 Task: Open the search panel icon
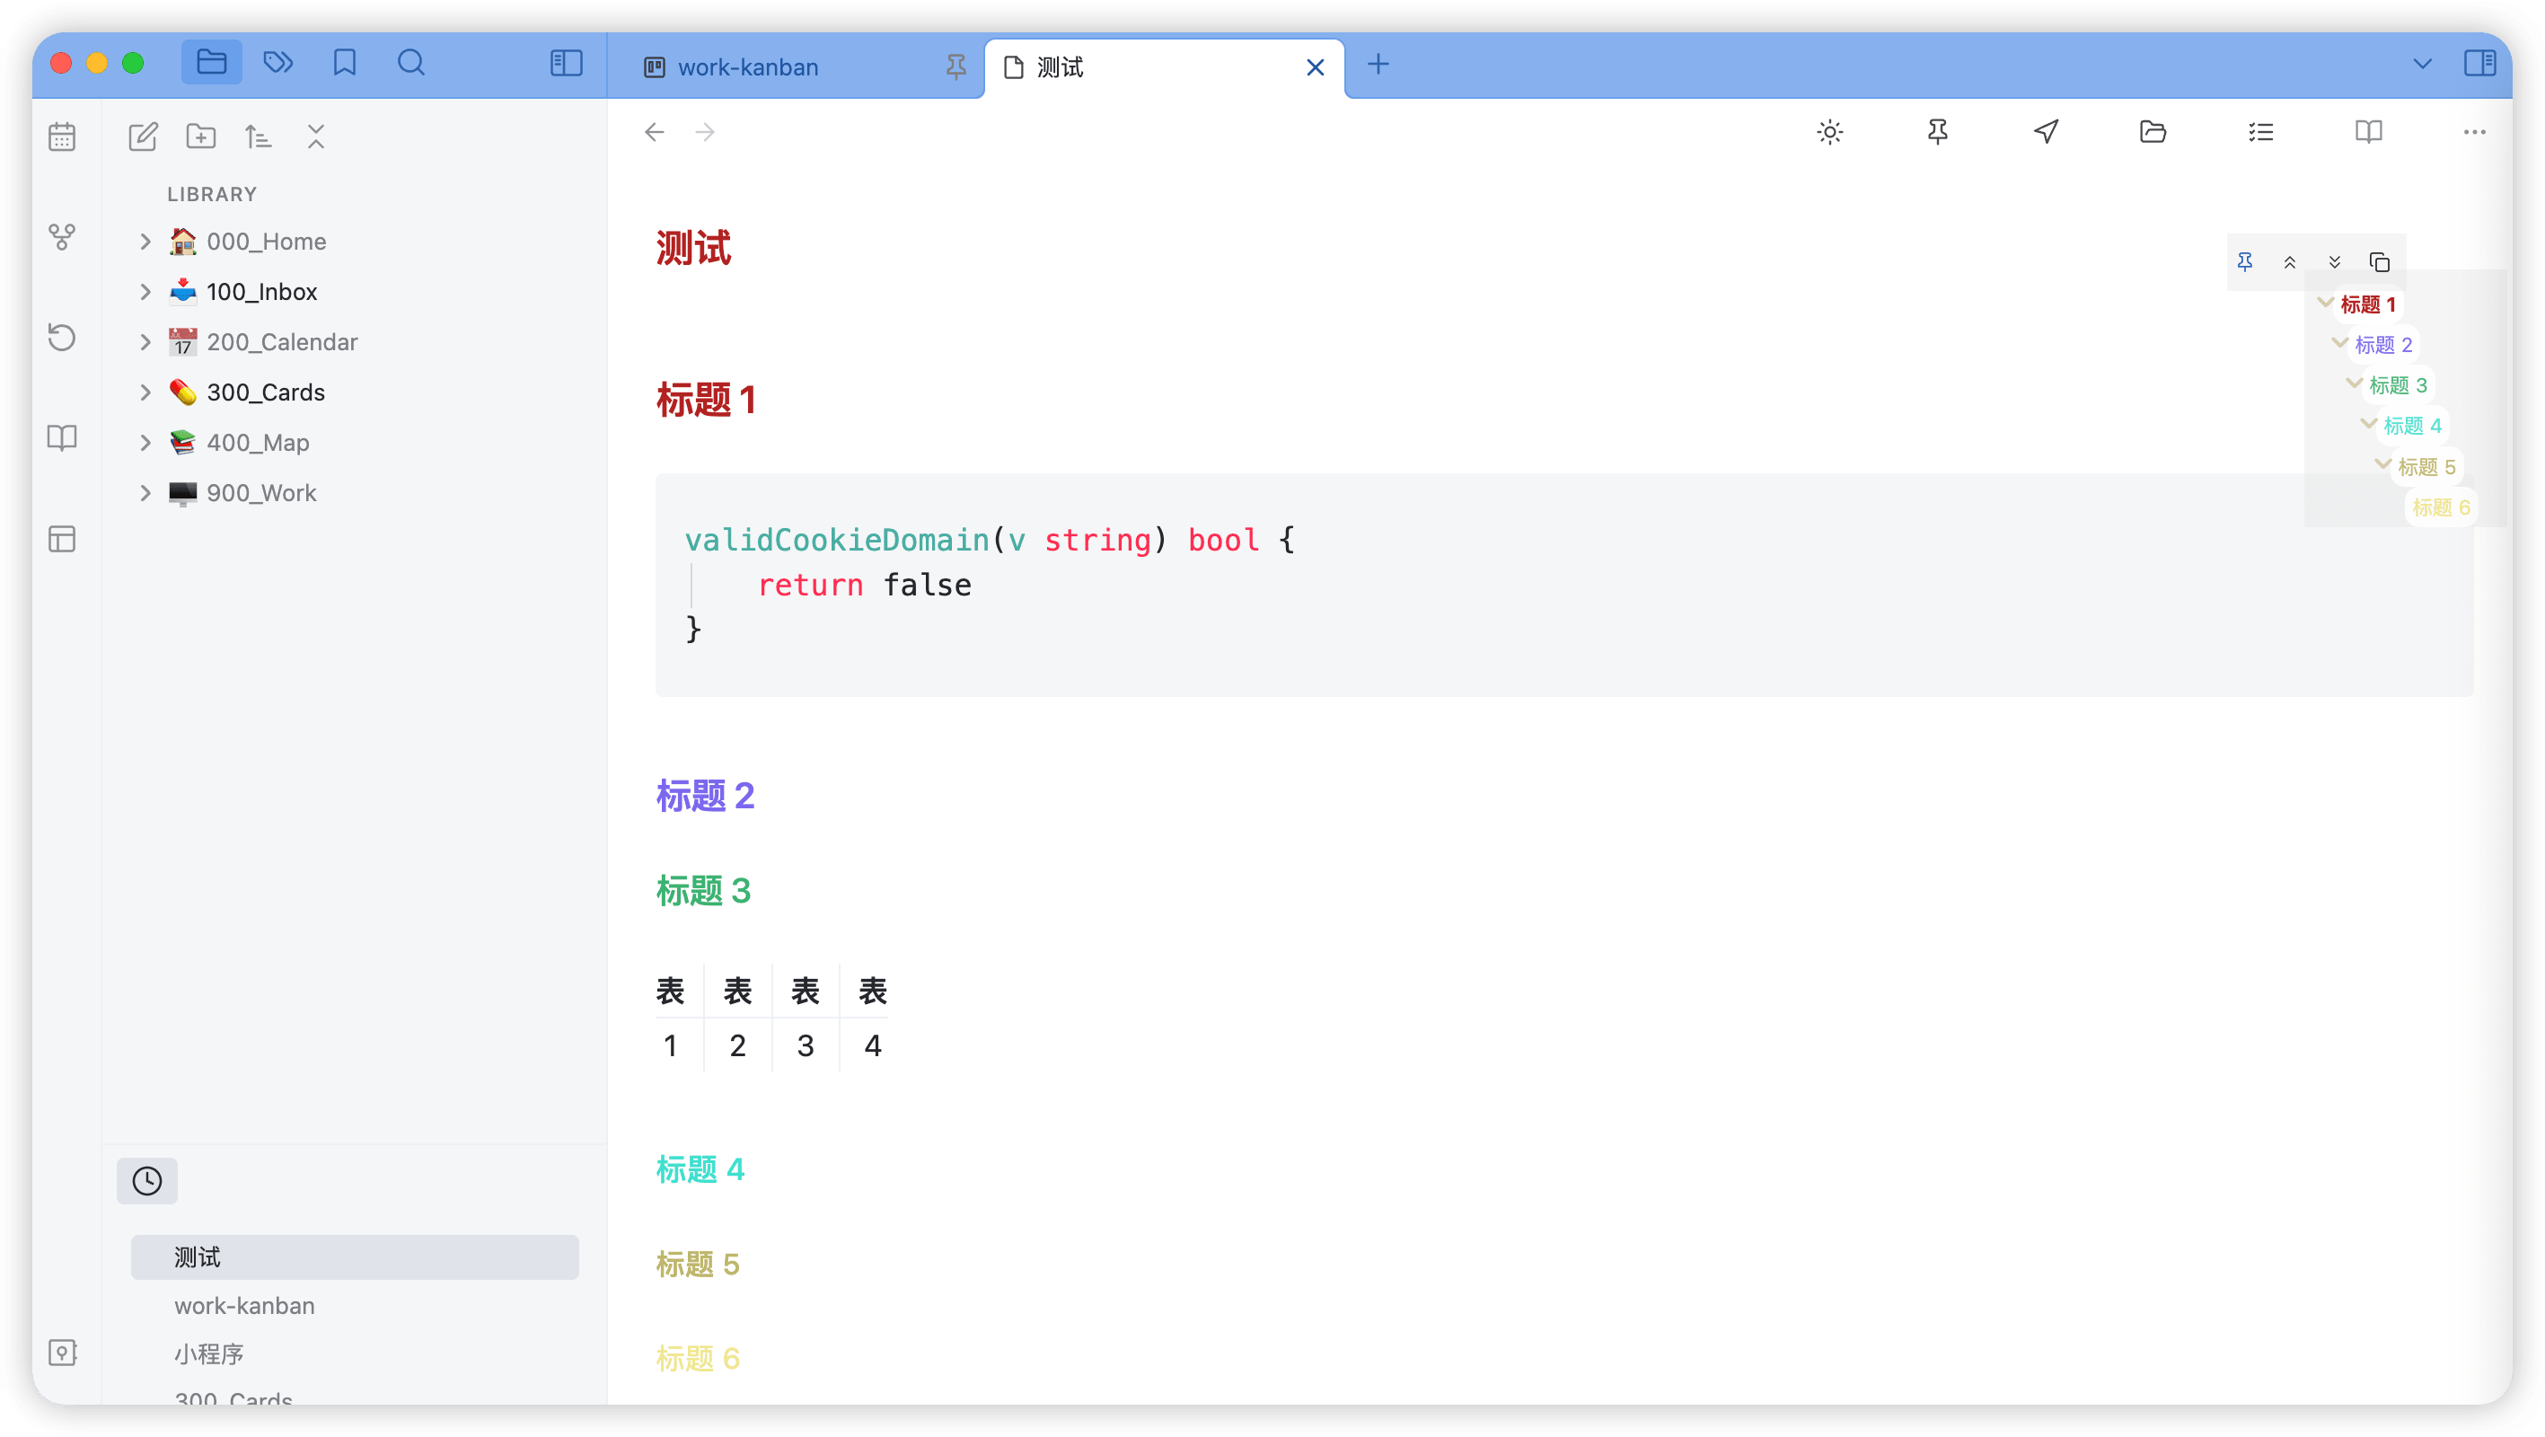pos(411,63)
